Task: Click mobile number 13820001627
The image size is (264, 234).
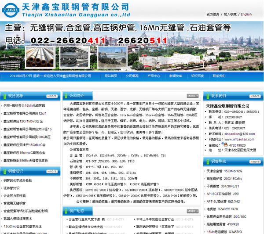Action: (233, 117)
